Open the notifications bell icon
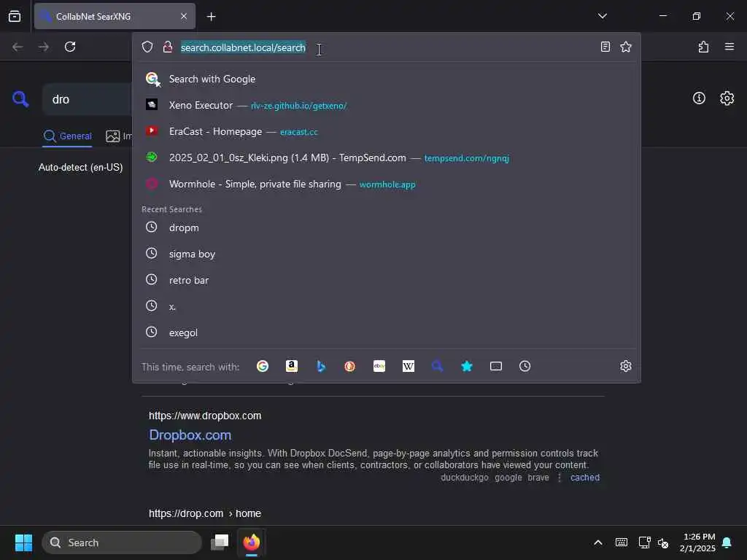 coord(727,542)
